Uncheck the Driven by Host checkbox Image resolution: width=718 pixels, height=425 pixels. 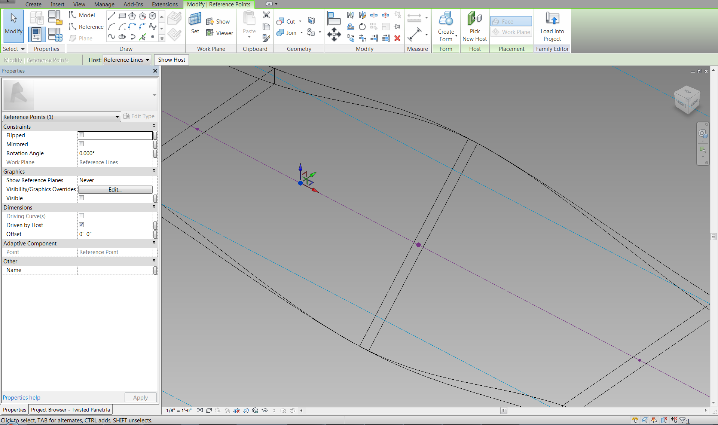pyautogui.click(x=82, y=225)
